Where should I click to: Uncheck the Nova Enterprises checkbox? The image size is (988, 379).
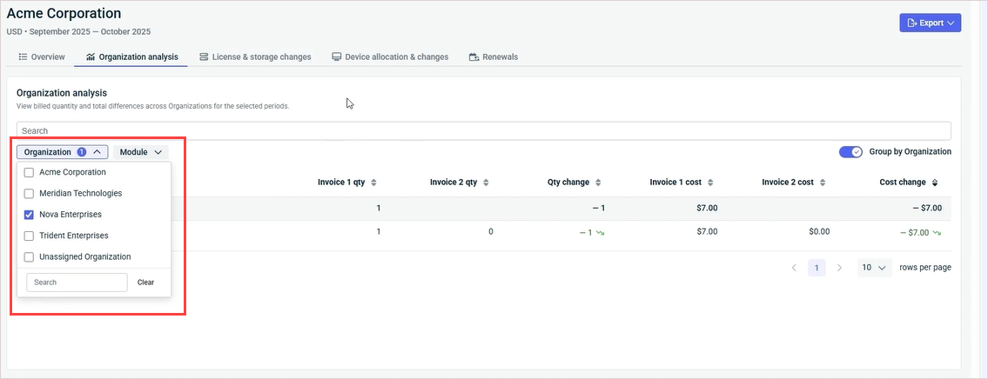(x=30, y=215)
